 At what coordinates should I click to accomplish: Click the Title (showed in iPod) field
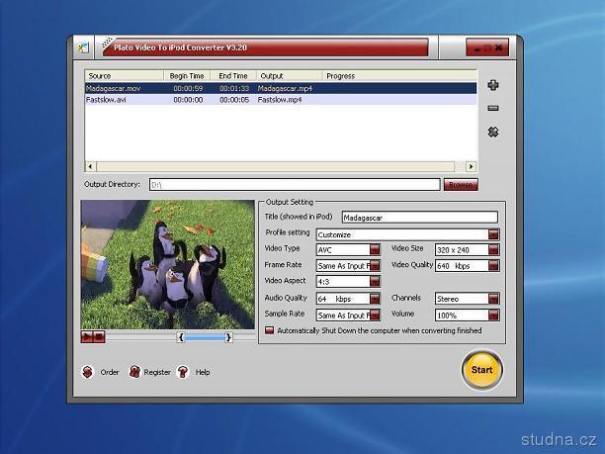(419, 218)
